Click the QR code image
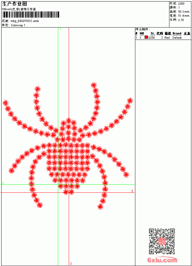This screenshot has height=266, width=192. [162, 241]
